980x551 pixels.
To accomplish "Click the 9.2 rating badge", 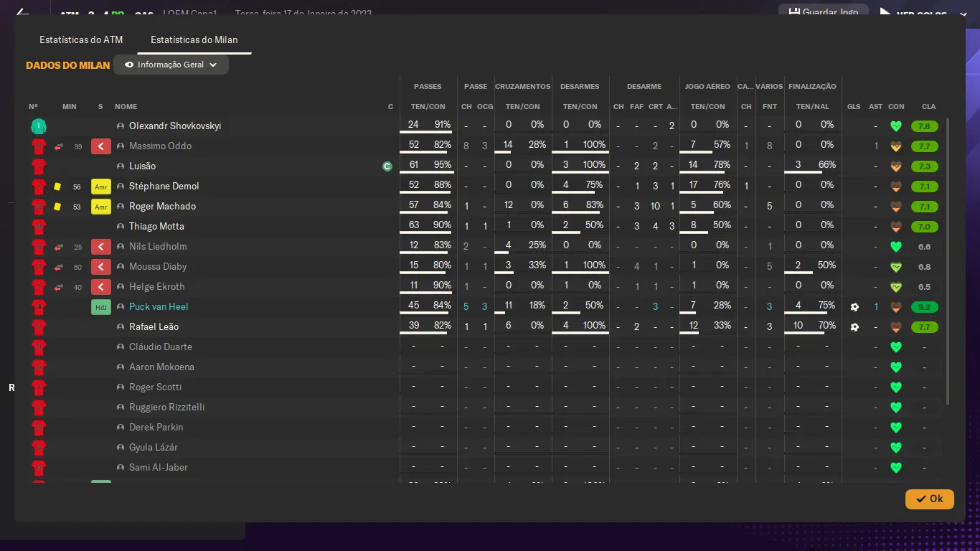I will coord(924,307).
